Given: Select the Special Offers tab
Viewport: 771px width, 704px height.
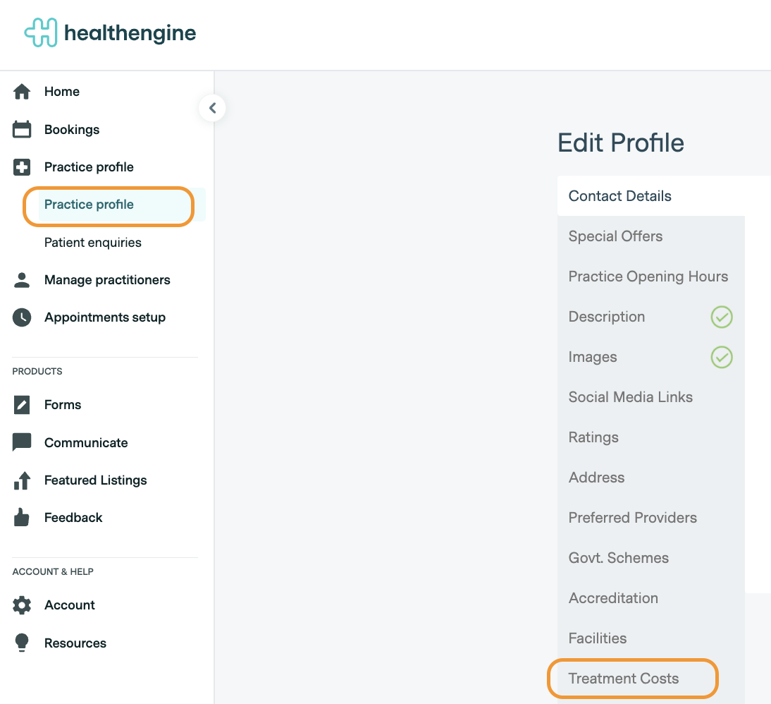Looking at the screenshot, I should [615, 236].
